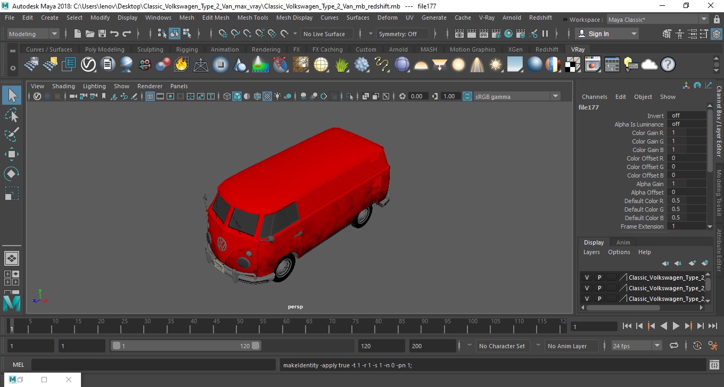724x387 pixels.
Task: Open the Modeling menu set dropdown
Action: tap(33, 33)
